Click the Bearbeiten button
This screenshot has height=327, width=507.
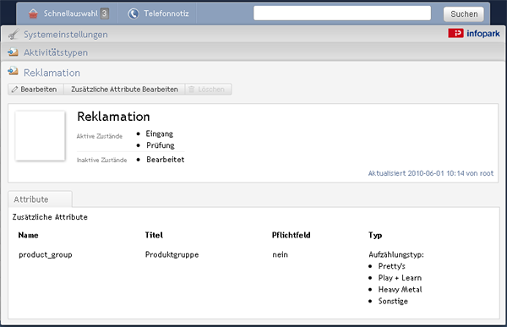[35, 90]
